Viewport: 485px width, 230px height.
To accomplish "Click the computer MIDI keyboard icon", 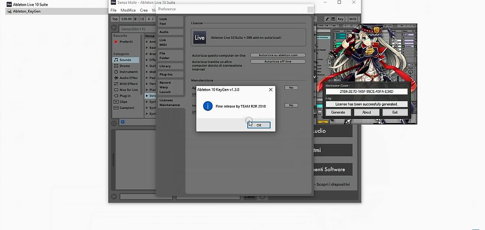I will click(x=333, y=19).
